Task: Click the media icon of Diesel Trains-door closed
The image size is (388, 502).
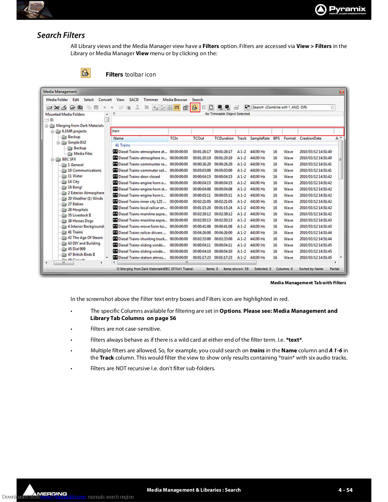Action: point(115,177)
